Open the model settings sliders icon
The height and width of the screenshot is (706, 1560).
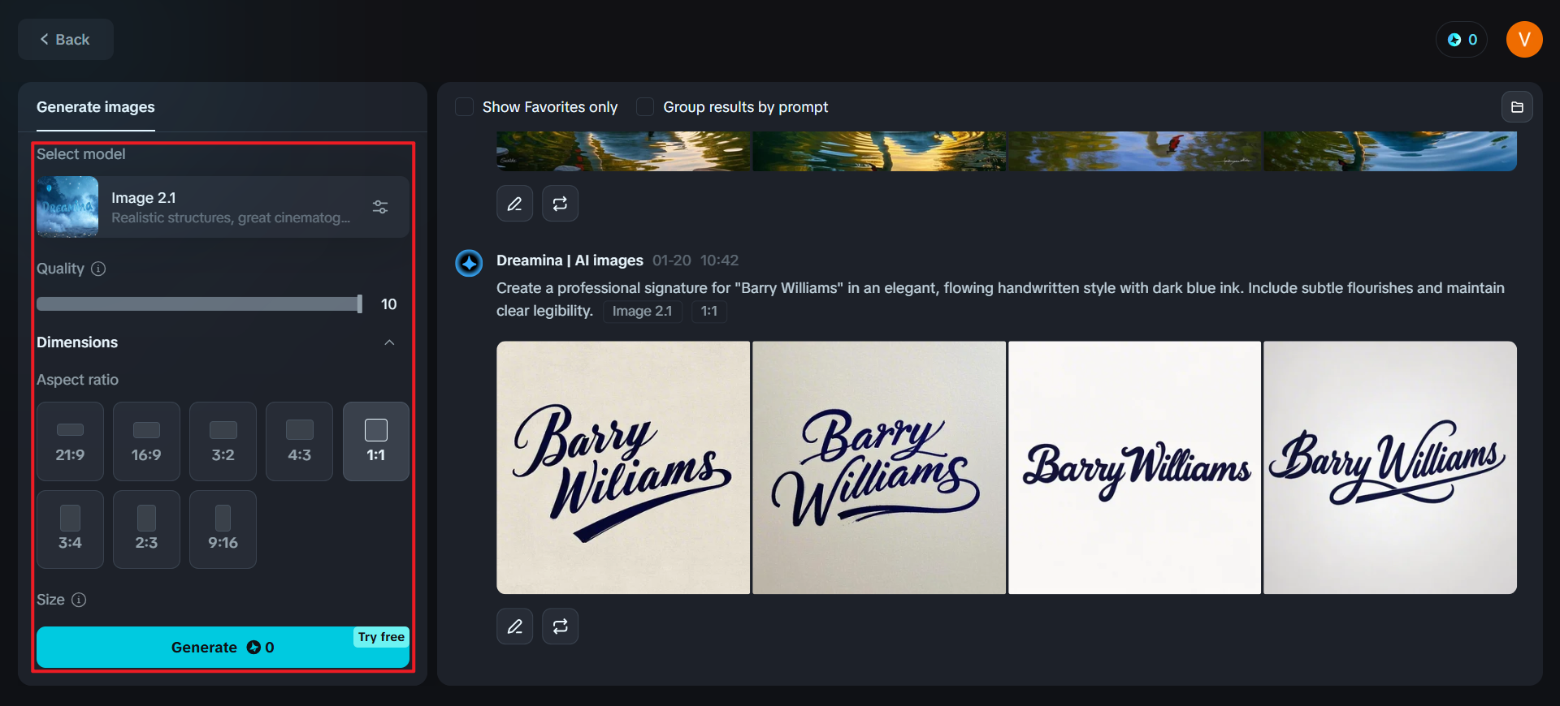click(380, 207)
